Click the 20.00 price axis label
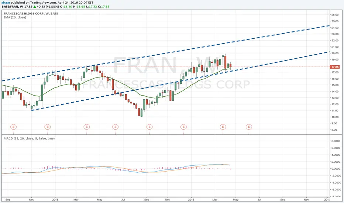344x203 pixels. 335,53
